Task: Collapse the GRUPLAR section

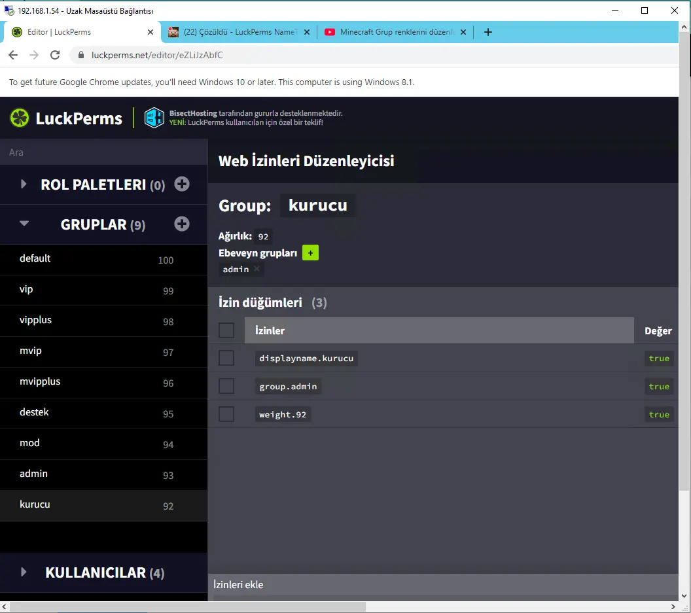Action: [24, 224]
